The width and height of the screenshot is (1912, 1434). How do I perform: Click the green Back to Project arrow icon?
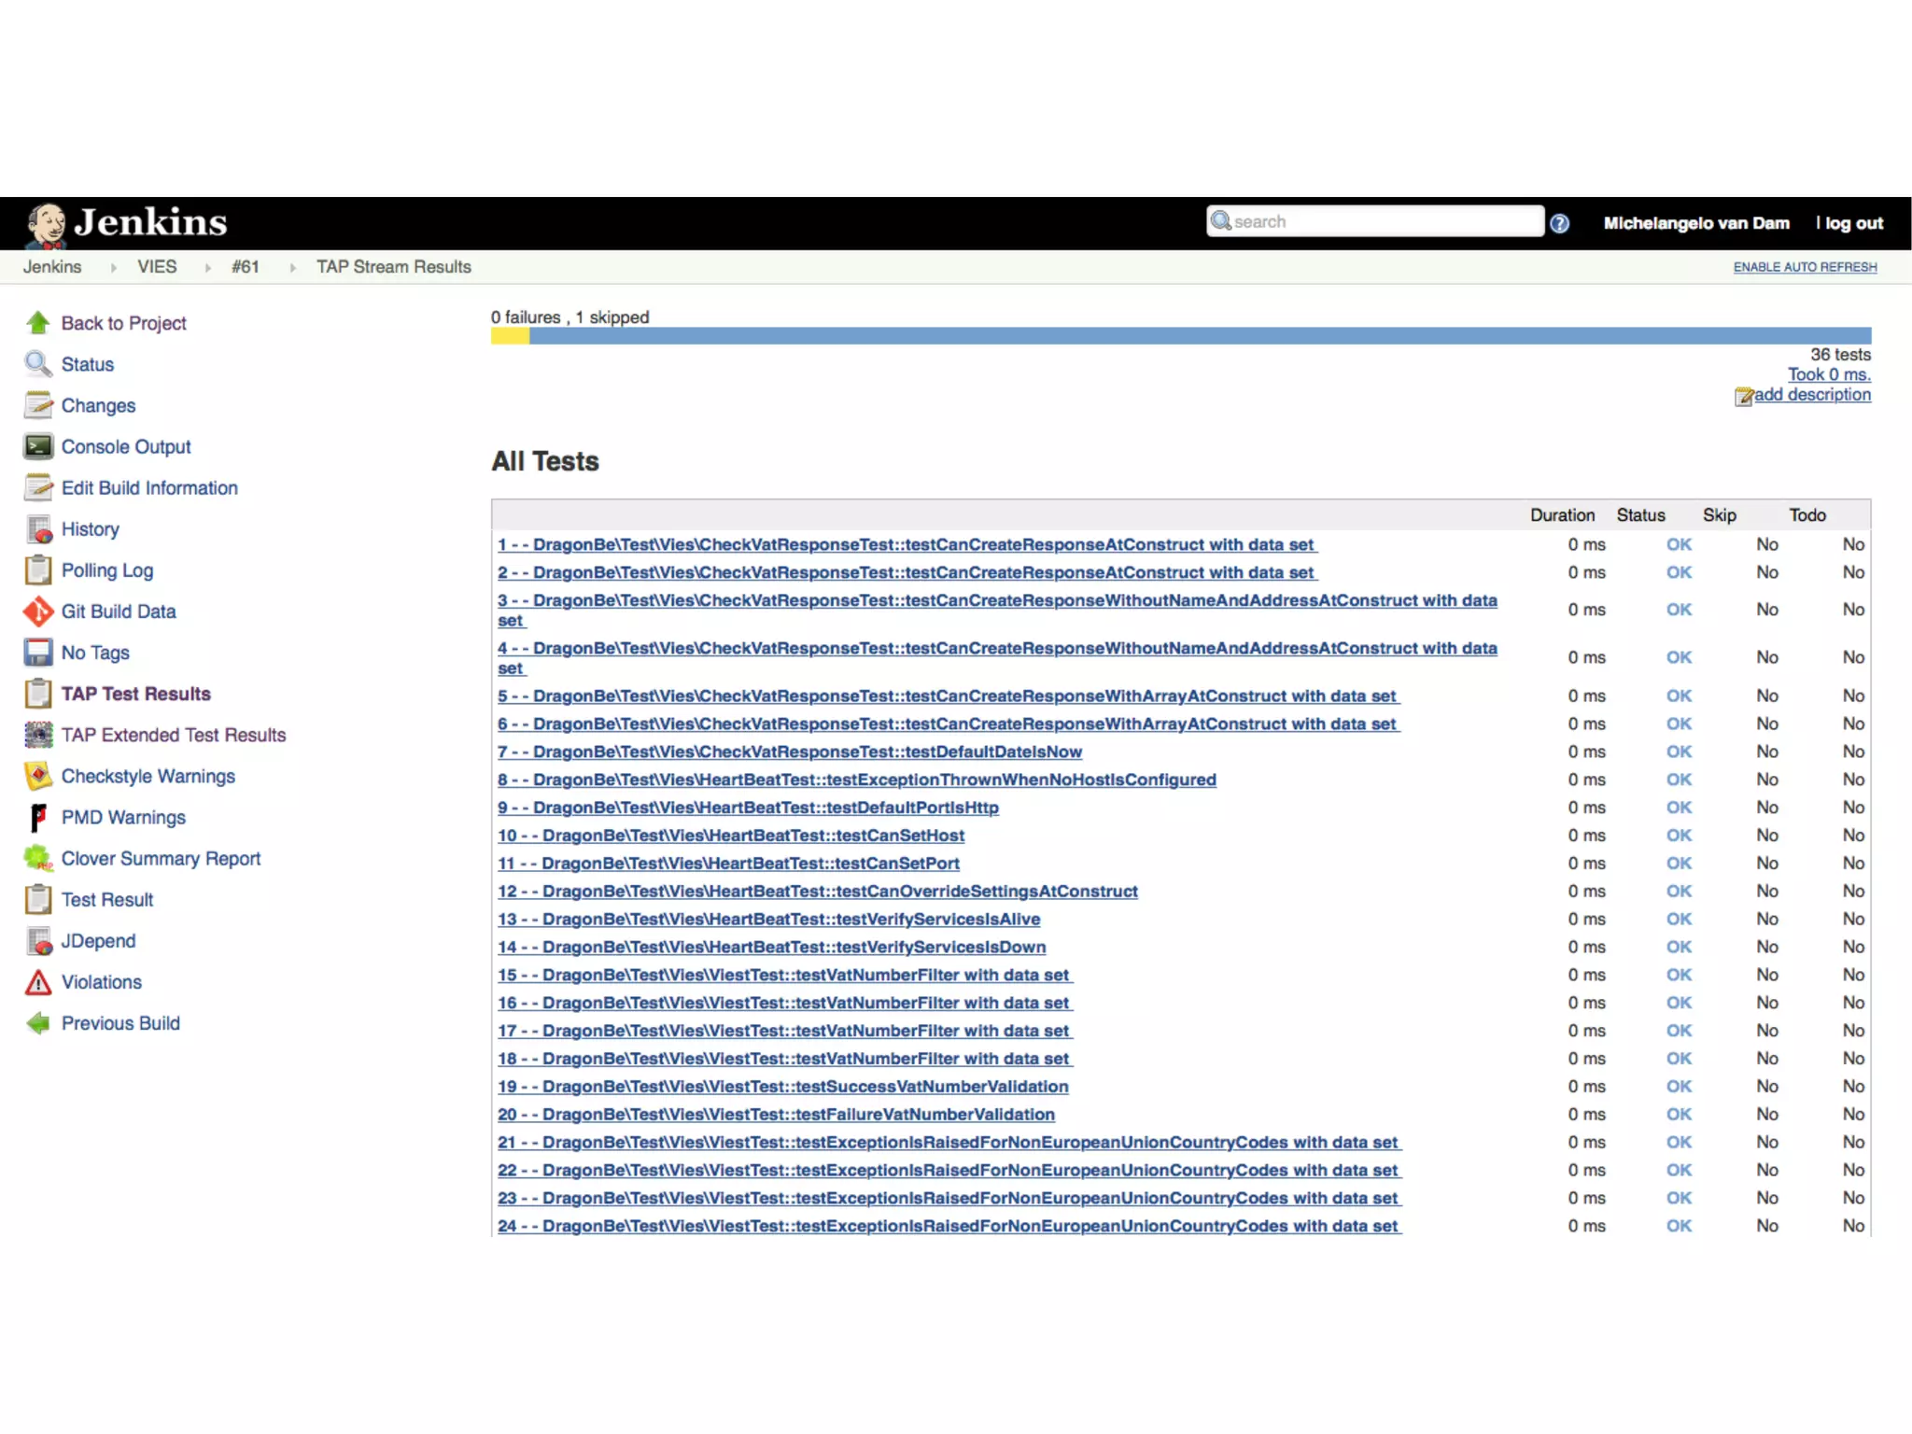tap(38, 323)
